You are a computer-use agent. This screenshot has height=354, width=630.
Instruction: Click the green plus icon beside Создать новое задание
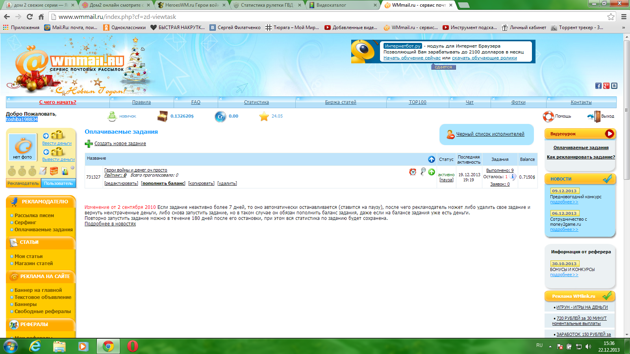tap(89, 144)
